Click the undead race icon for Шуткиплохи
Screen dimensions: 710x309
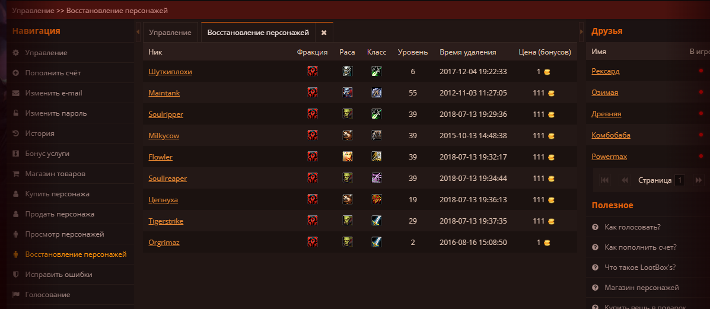348,71
